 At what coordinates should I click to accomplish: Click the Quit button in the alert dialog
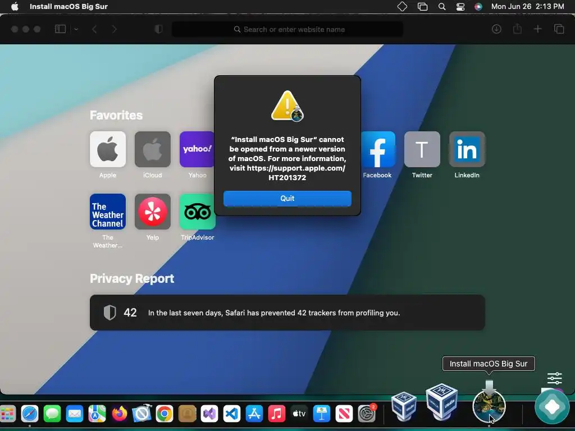tap(287, 198)
